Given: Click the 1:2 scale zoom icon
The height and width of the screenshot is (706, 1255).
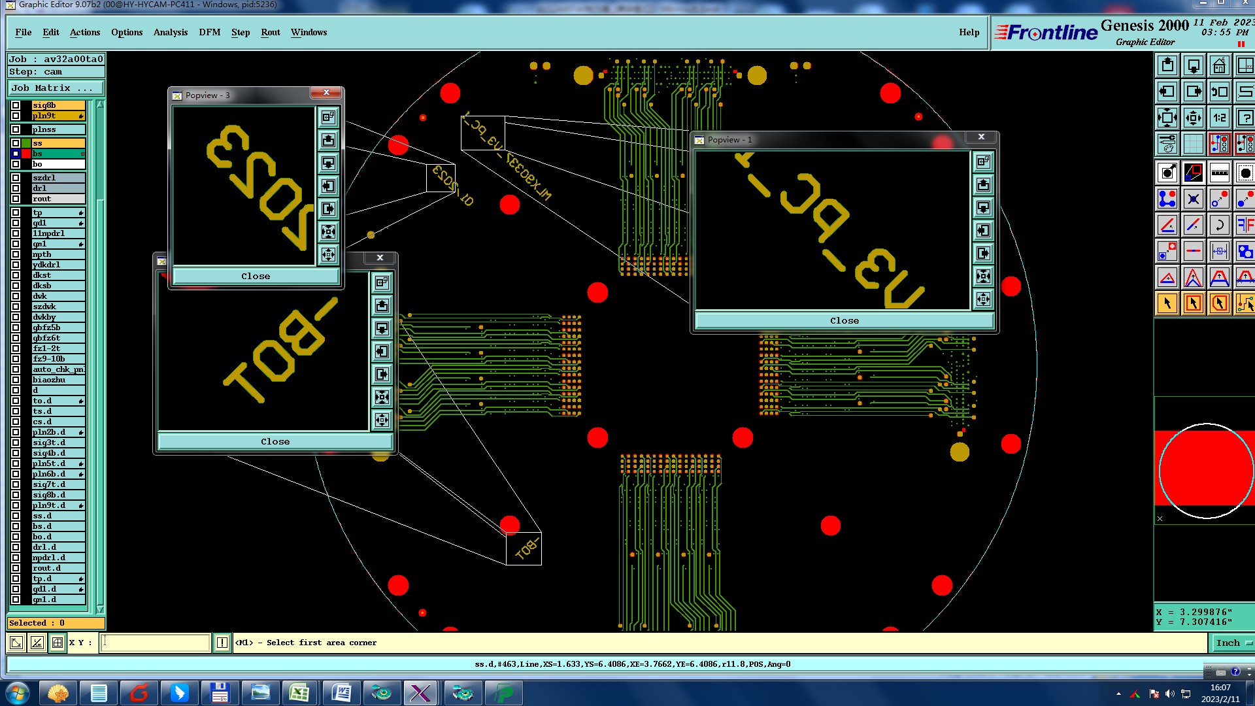Looking at the screenshot, I should point(1220,118).
